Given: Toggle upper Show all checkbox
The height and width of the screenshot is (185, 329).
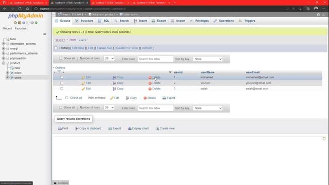Looking at the screenshot, I should coord(61,58).
